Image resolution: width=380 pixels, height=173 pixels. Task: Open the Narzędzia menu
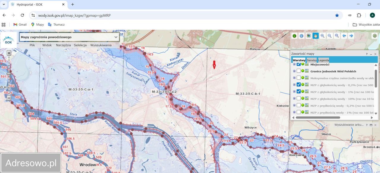click(x=63, y=45)
